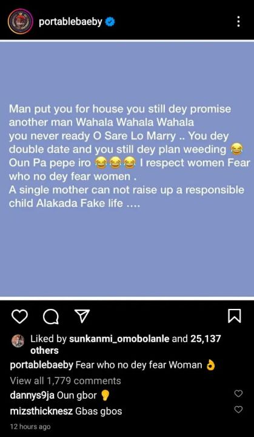
Task: Like mizsthicknesz's comment with the heart
Action: 238,410
